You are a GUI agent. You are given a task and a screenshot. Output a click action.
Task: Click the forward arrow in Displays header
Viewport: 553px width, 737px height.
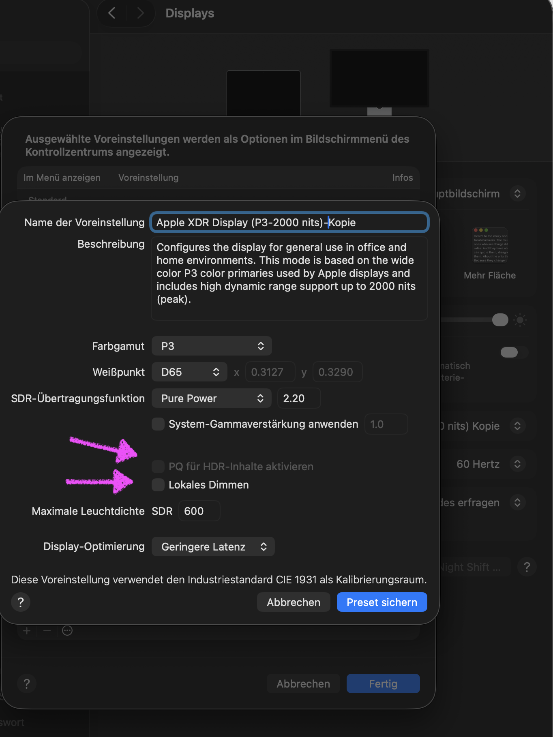(140, 13)
